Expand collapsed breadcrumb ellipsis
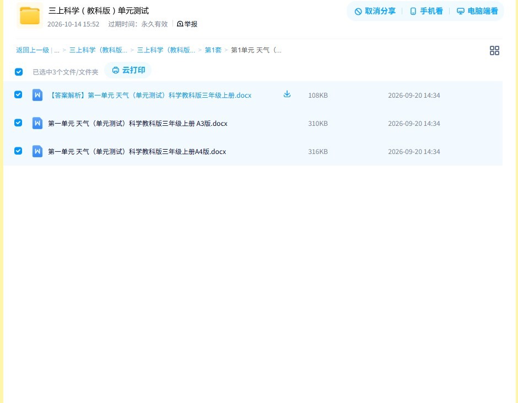518x403 pixels. click(57, 50)
